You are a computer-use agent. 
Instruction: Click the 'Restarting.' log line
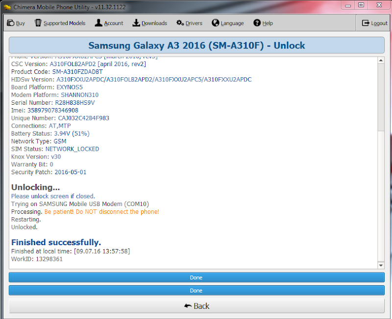click(x=26, y=219)
